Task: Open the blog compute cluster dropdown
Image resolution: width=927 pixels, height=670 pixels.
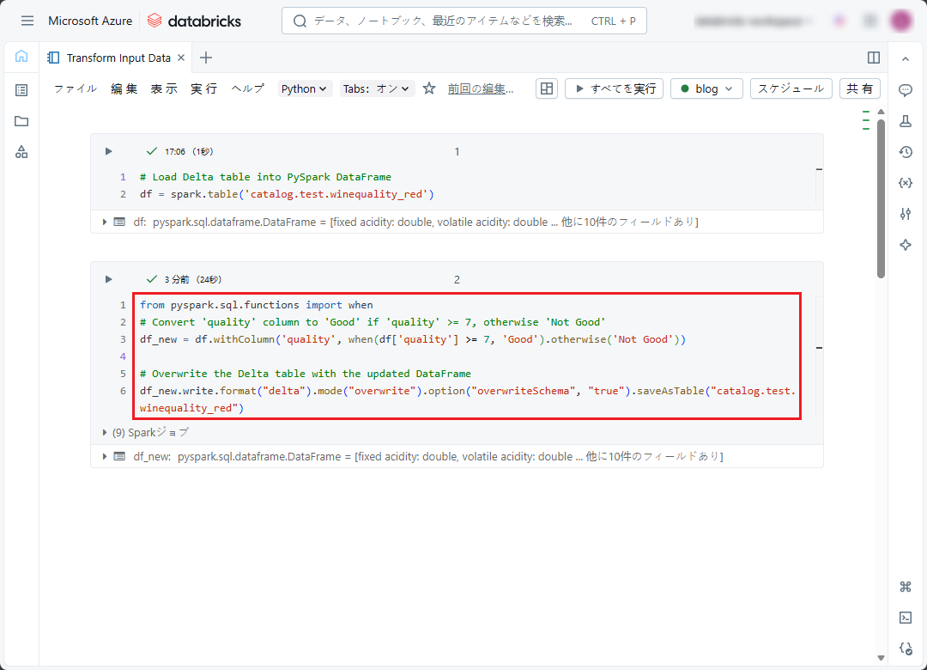Action: [x=706, y=88]
